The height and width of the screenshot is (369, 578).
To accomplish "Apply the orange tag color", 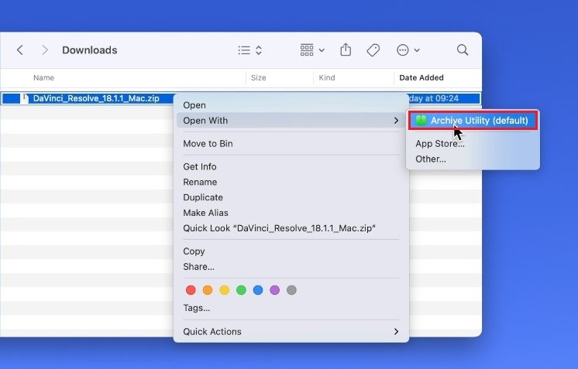I will click(x=208, y=290).
